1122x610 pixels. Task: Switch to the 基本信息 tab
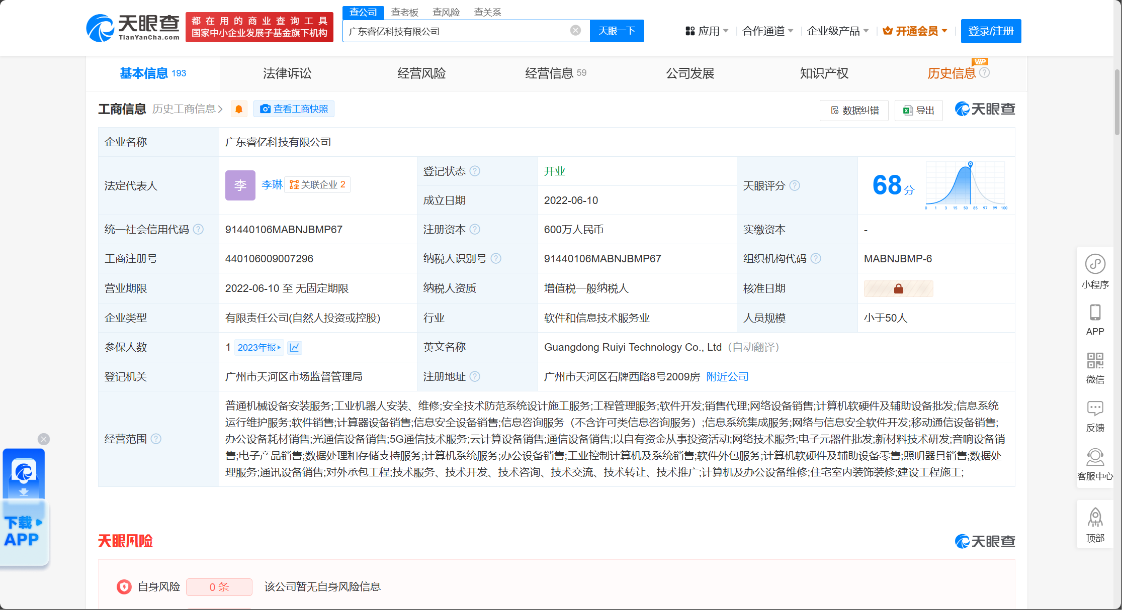click(153, 73)
